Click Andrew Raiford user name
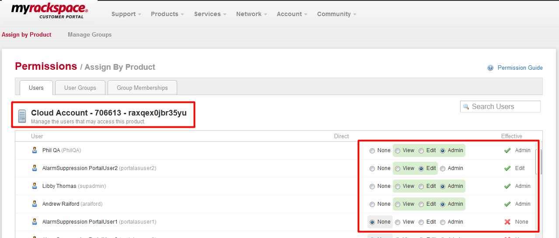 click(61, 204)
